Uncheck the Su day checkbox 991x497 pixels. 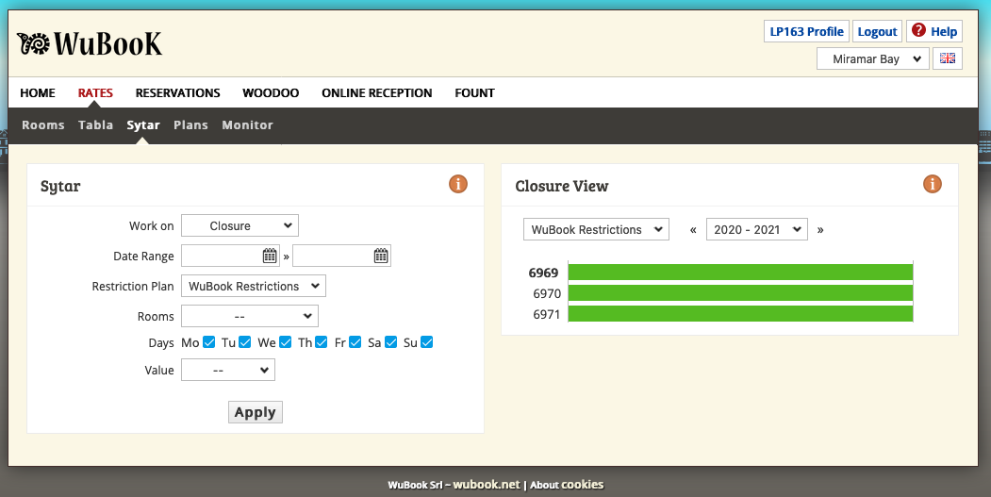426,342
